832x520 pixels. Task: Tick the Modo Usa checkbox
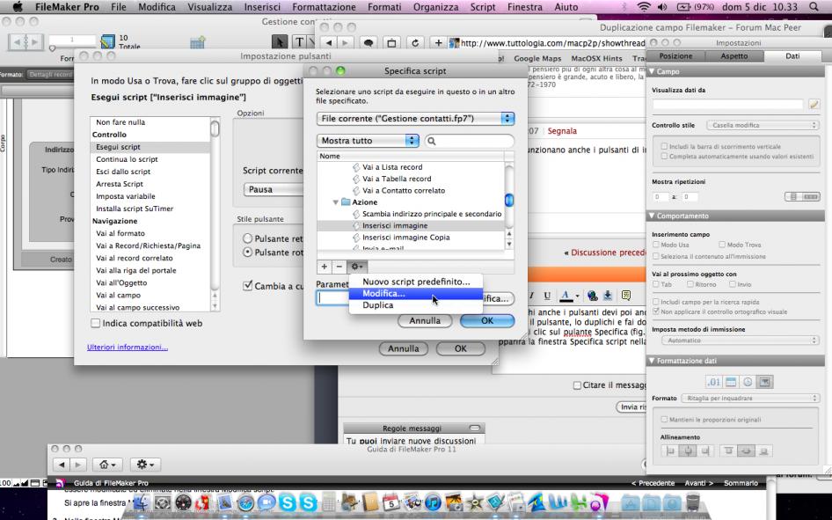(656, 244)
